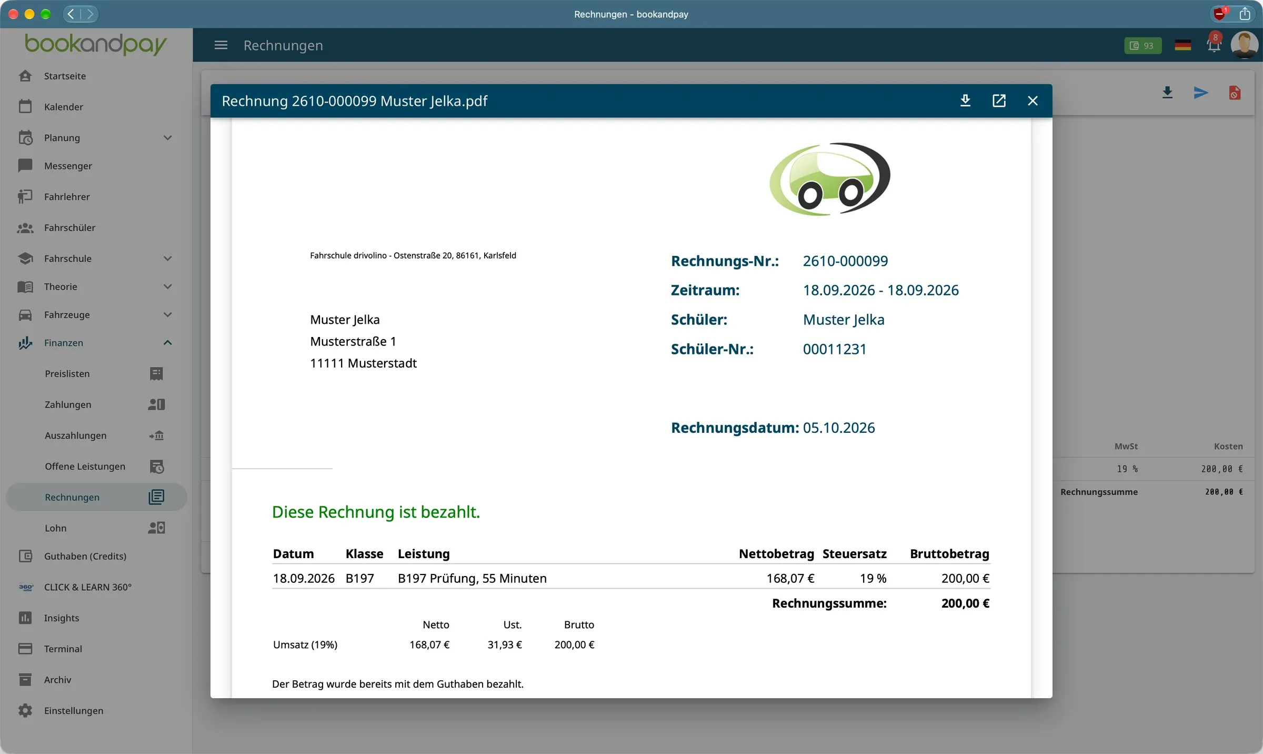Select Rechnungen in the sidebar
1263x754 pixels.
pyautogui.click(x=96, y=497)
